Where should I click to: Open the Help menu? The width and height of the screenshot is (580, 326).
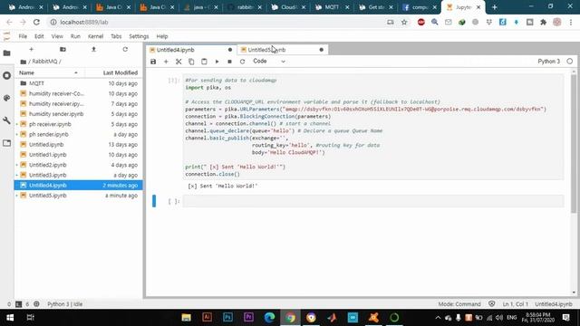162,36
